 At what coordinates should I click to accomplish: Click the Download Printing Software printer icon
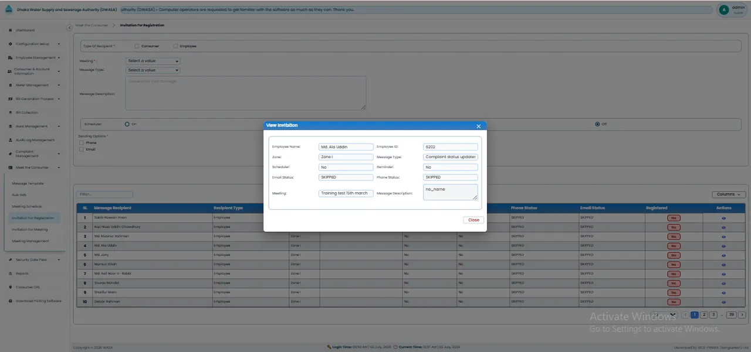point(11,301)
